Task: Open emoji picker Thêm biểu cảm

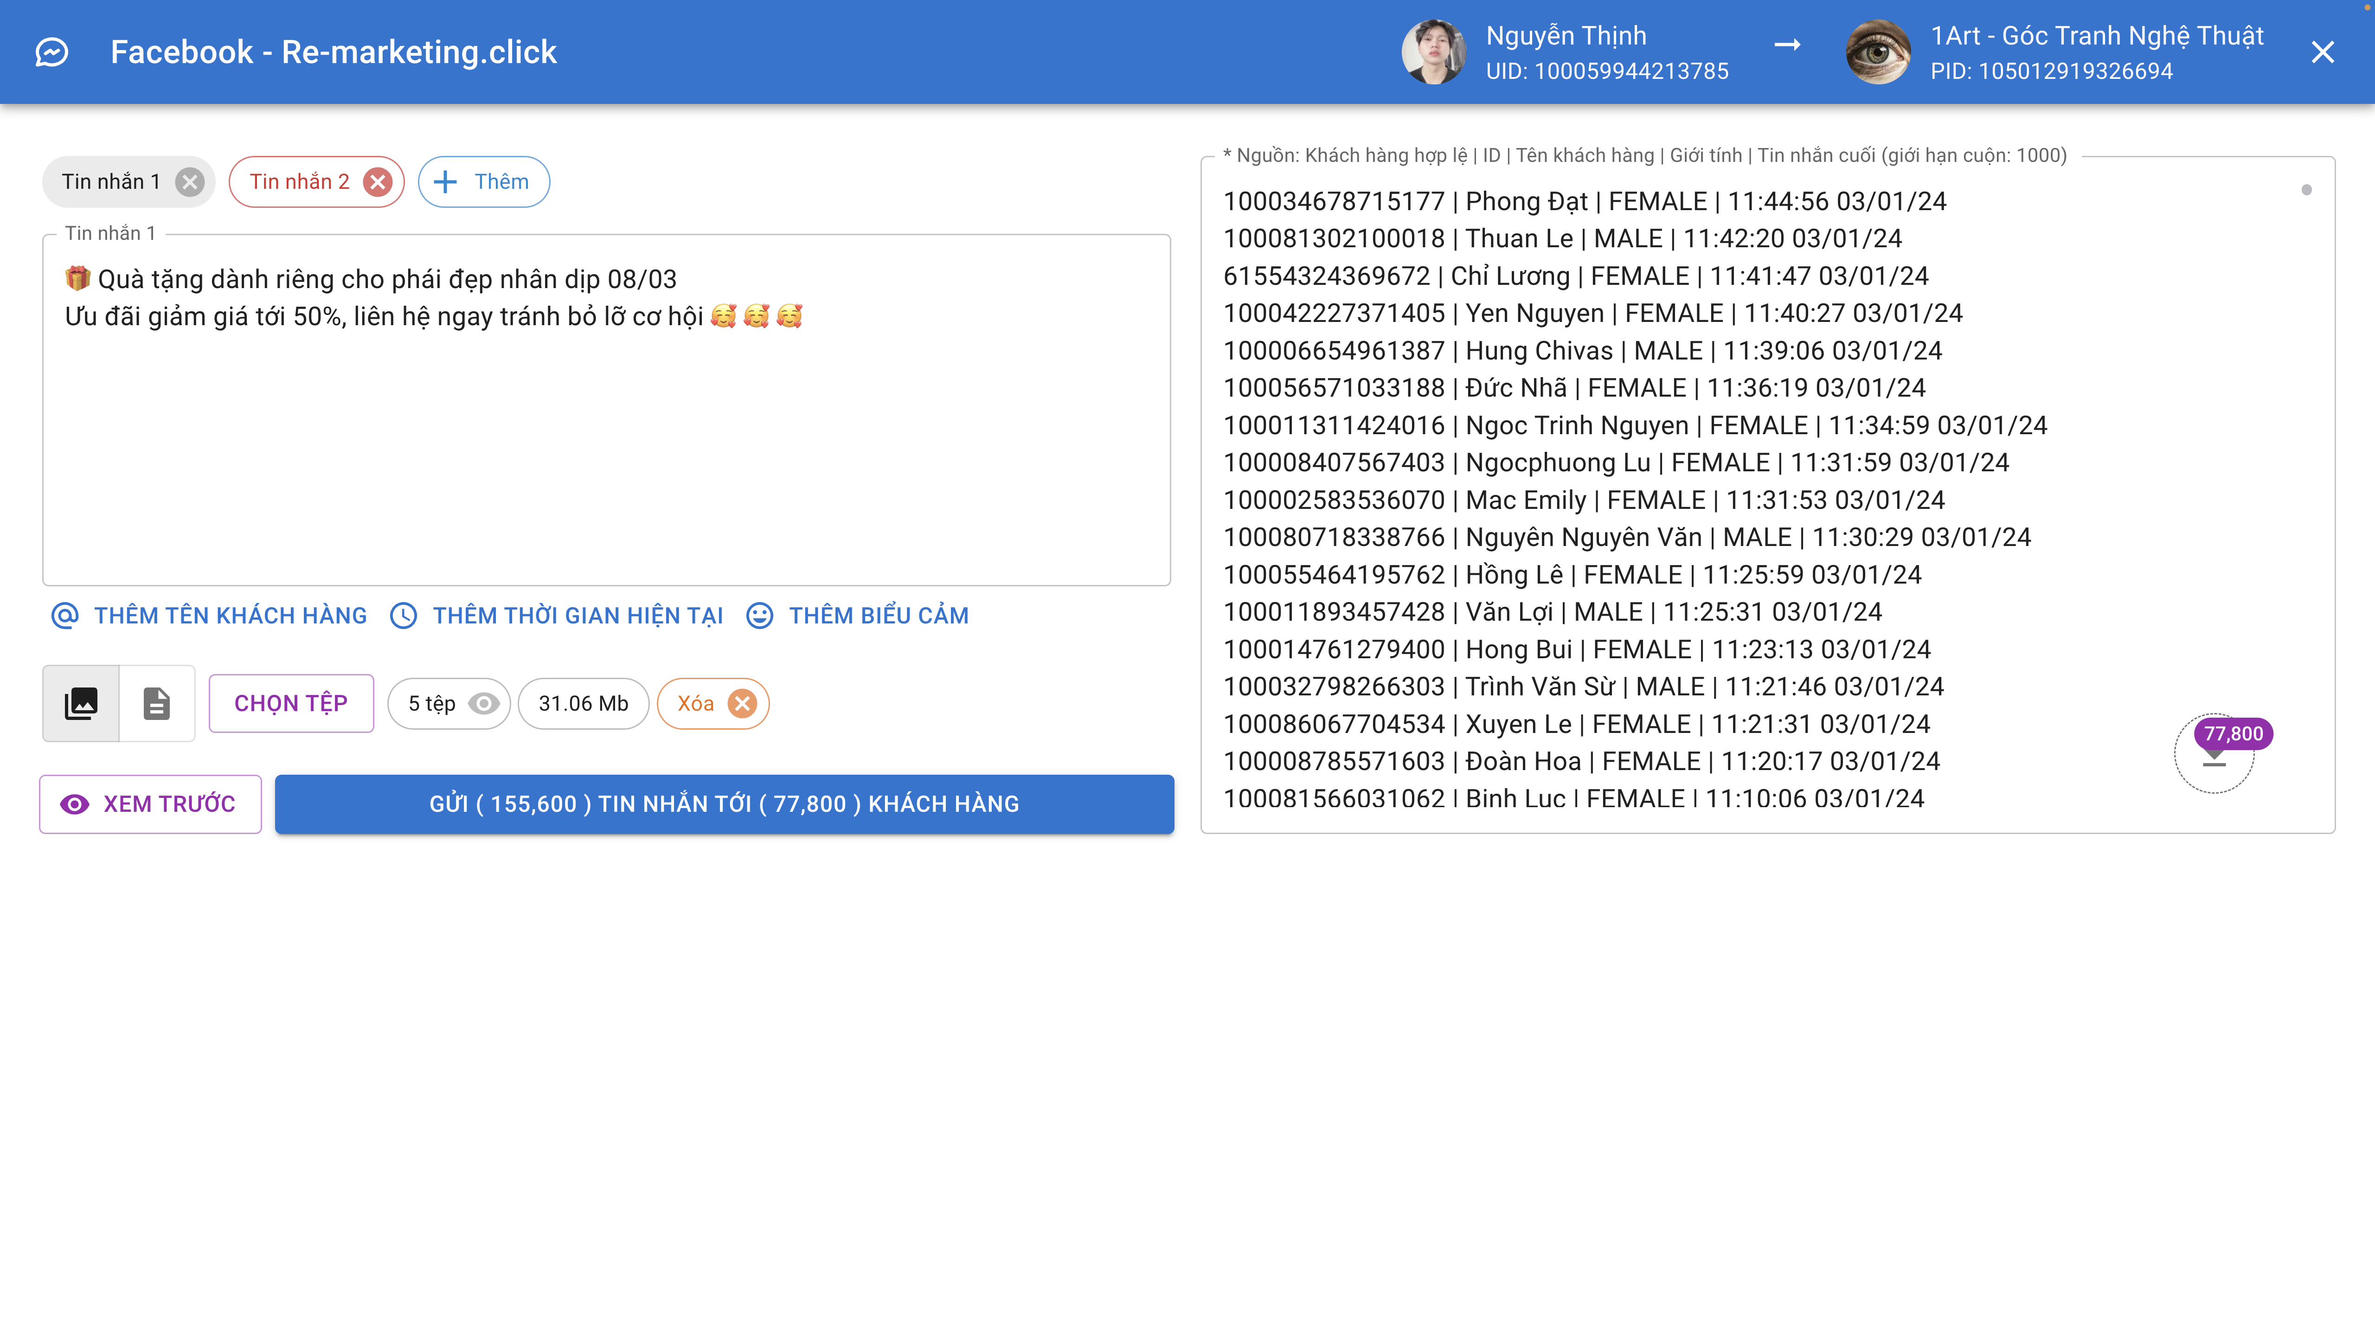Action: [857, 616]
